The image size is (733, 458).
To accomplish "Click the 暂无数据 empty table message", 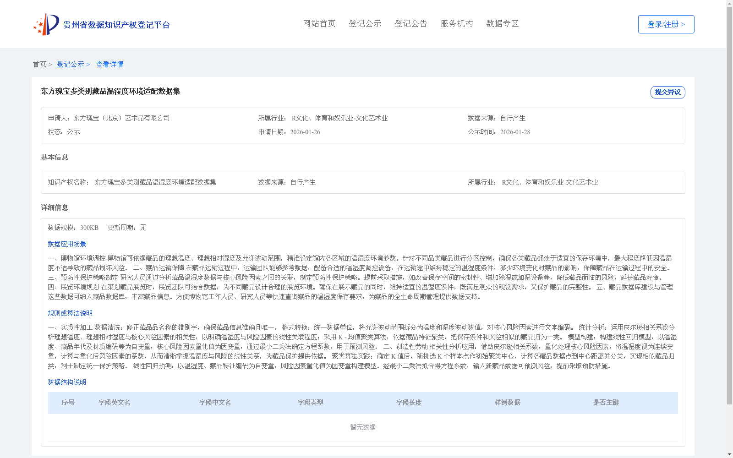I will pyautogui.click(x=363, y=427).
